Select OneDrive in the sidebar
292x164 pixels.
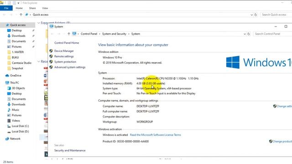click(x=16, y=76)
